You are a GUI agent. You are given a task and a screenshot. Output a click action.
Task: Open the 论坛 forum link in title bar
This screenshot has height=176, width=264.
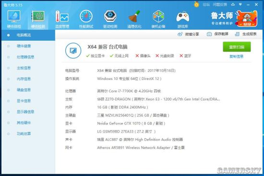(206, 5)
